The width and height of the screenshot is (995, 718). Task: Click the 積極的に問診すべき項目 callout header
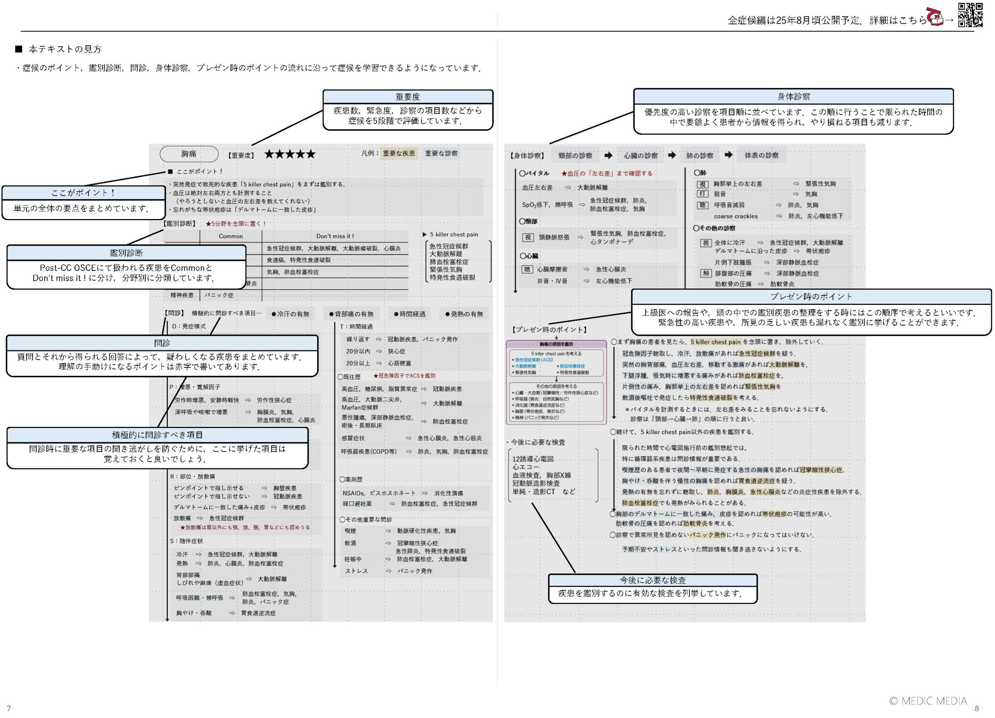(x=157, y=435)
